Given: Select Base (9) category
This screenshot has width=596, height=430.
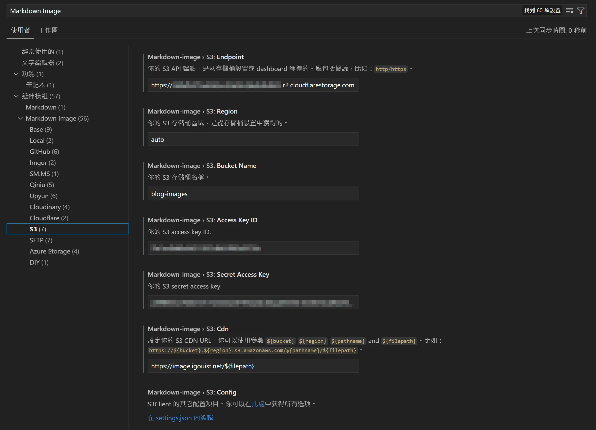Looking at the screenshot, I should point(41,129).
